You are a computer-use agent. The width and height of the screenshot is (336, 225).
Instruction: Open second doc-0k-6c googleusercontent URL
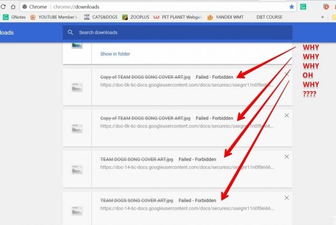[187, 126]
